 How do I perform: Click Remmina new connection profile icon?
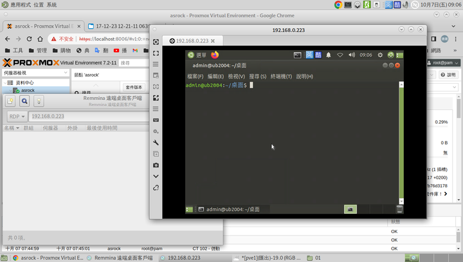(10, 101)
